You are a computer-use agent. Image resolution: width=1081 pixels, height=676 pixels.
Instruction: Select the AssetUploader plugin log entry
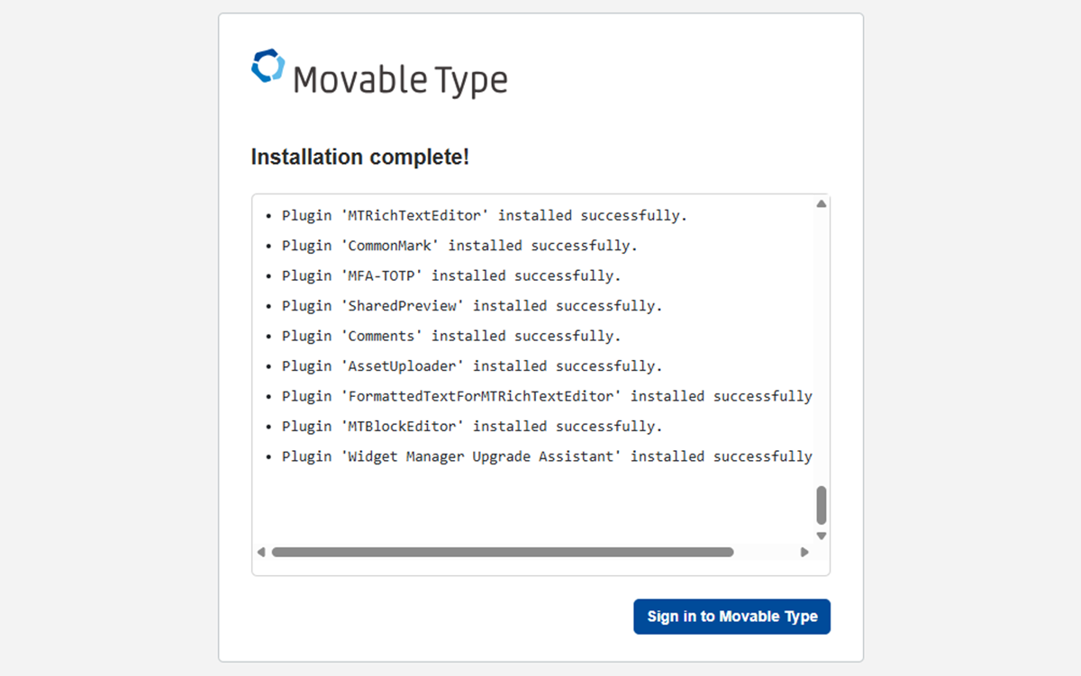point(471,366)
